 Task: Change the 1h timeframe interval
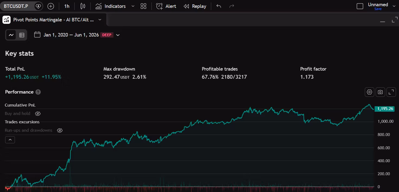(x=67, y=6)
